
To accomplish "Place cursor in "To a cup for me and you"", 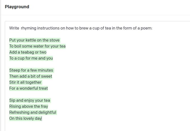I will (31, 58).
